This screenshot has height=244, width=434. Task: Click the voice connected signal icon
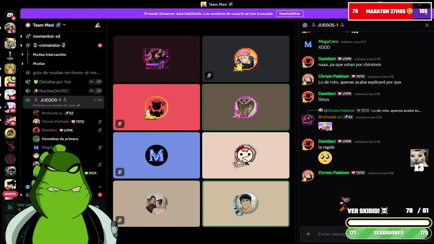click(11, 207)
